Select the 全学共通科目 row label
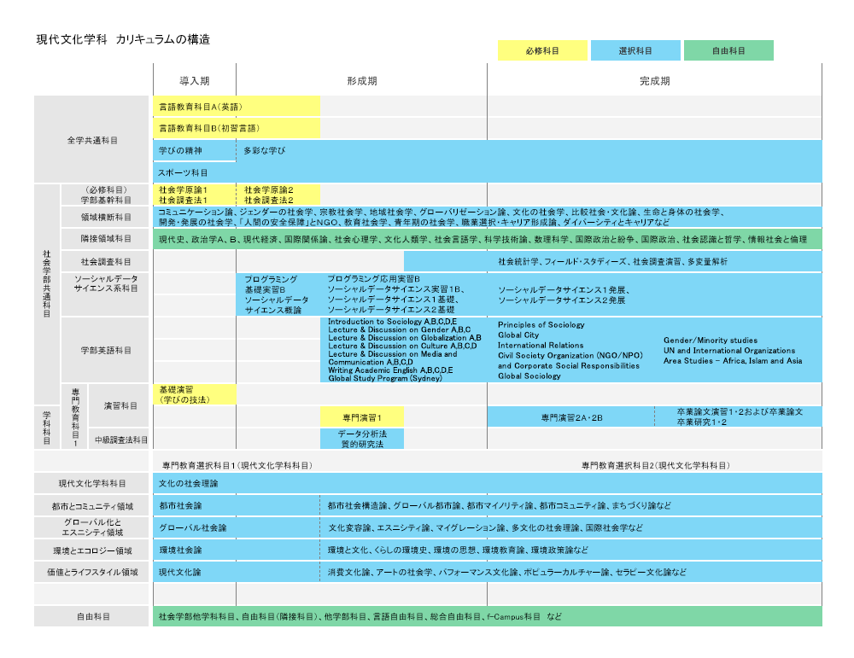This screenshot has height=658, width=854. tap(92, 140)
